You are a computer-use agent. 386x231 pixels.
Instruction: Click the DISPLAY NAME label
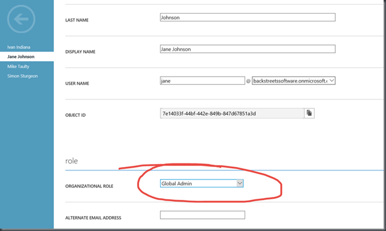(x=80, y=52)
